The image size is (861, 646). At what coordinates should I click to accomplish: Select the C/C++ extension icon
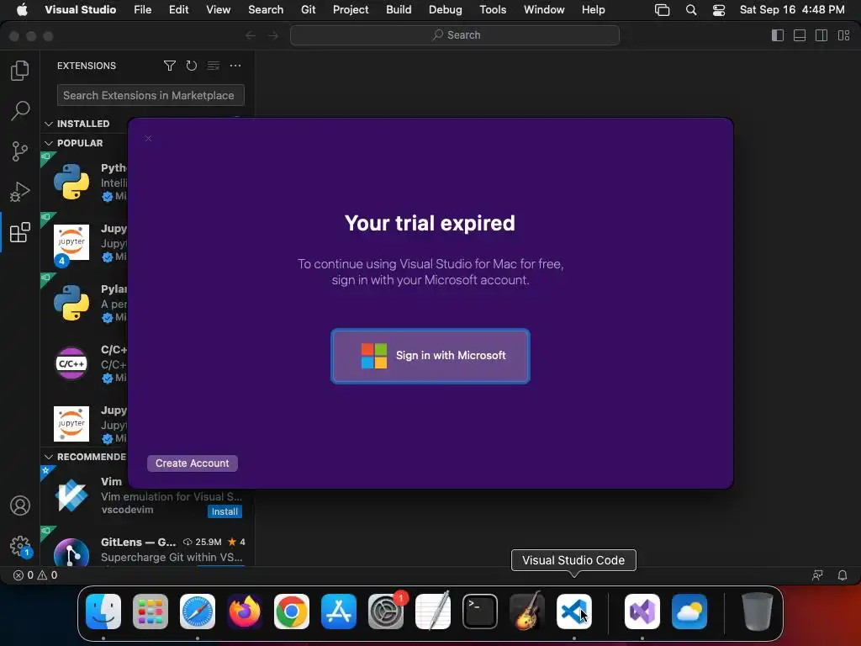tap(71, 363)
